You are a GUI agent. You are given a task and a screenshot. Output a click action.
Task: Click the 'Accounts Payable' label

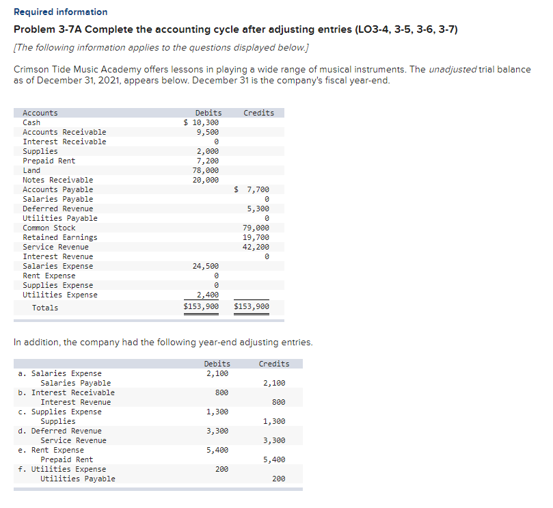point(58,189)
